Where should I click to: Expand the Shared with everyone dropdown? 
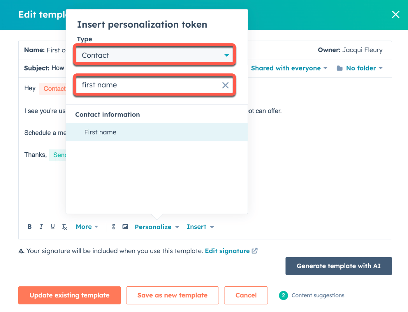click(x=289, y=68)
